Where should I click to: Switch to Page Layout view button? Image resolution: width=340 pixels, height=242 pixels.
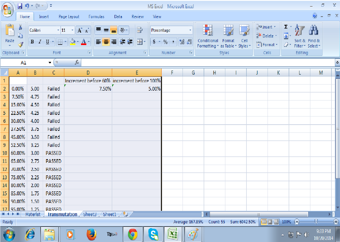click(x=270, y=222)
